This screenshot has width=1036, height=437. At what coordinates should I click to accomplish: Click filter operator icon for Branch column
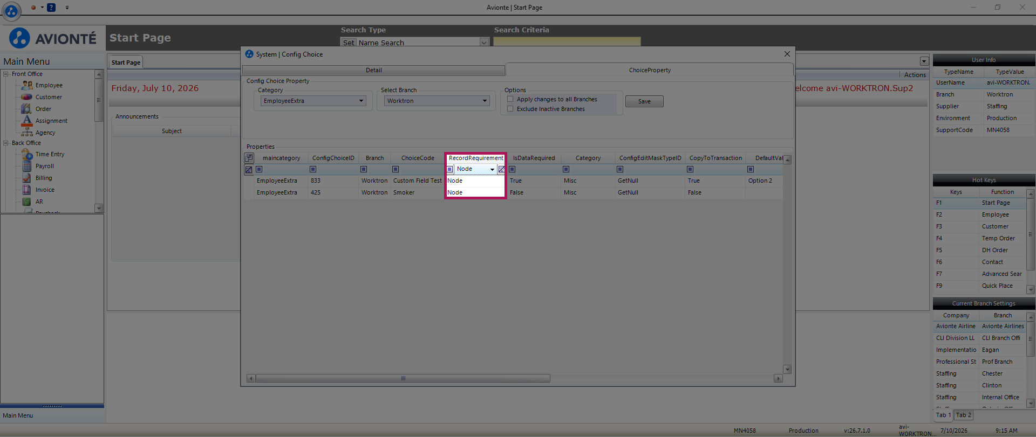point(364,169)
